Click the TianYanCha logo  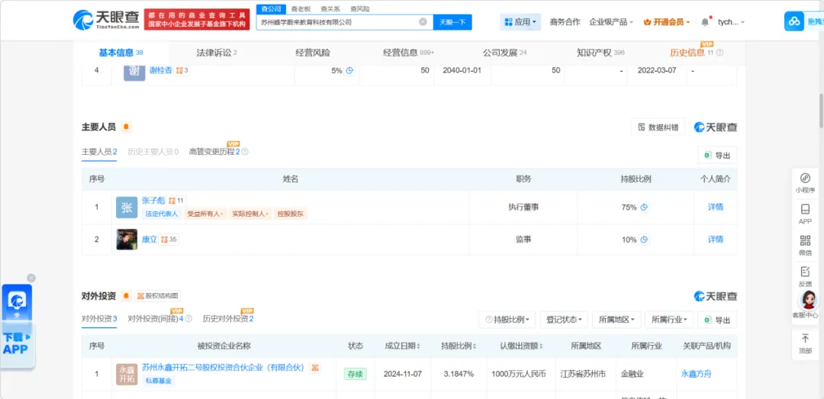tap(105, 20)
